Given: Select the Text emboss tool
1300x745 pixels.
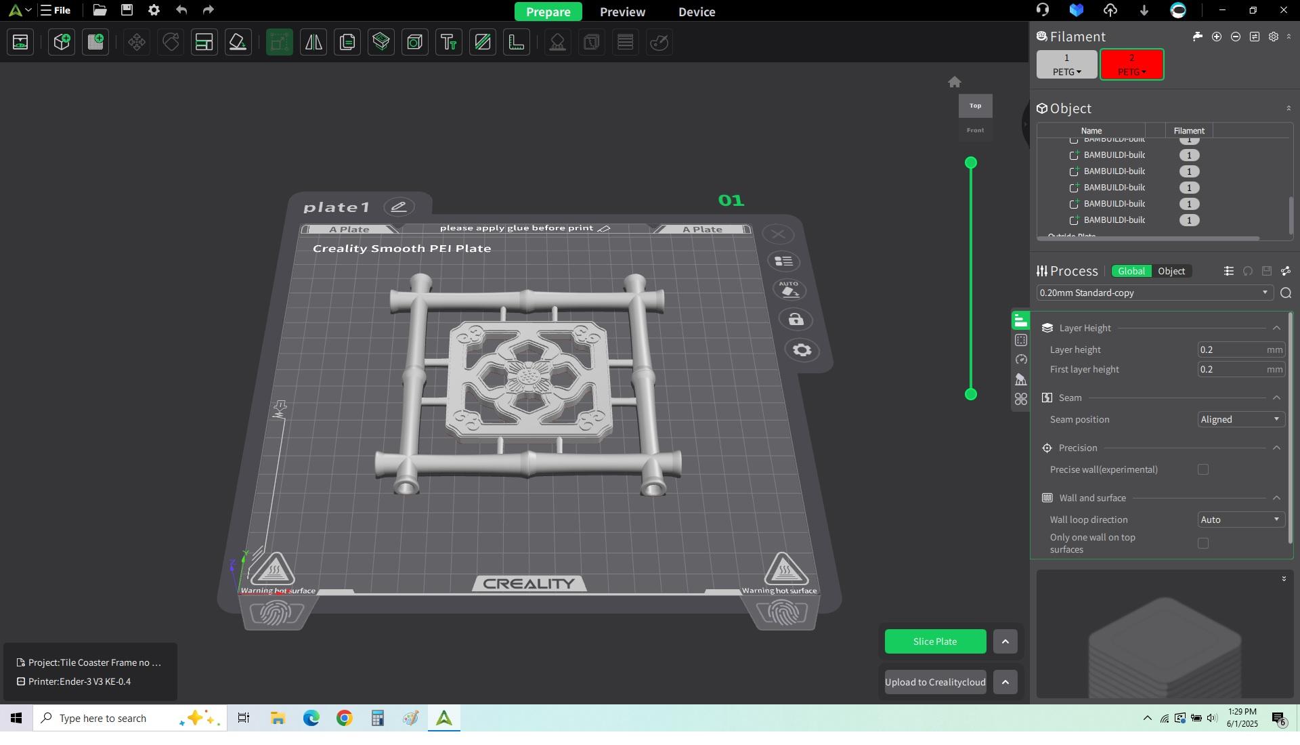Looking at the screenshot, I should click(449, 42).
